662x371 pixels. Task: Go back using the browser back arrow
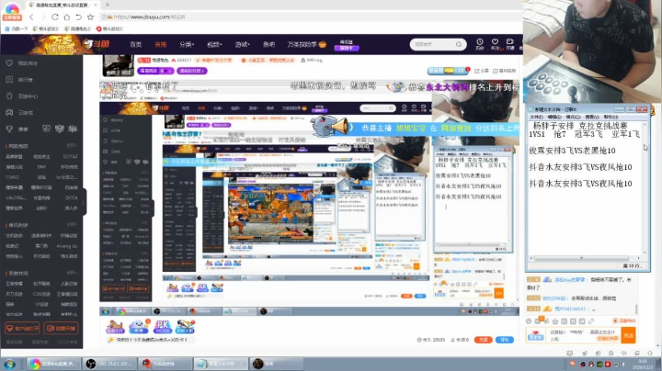coord(31,17)
